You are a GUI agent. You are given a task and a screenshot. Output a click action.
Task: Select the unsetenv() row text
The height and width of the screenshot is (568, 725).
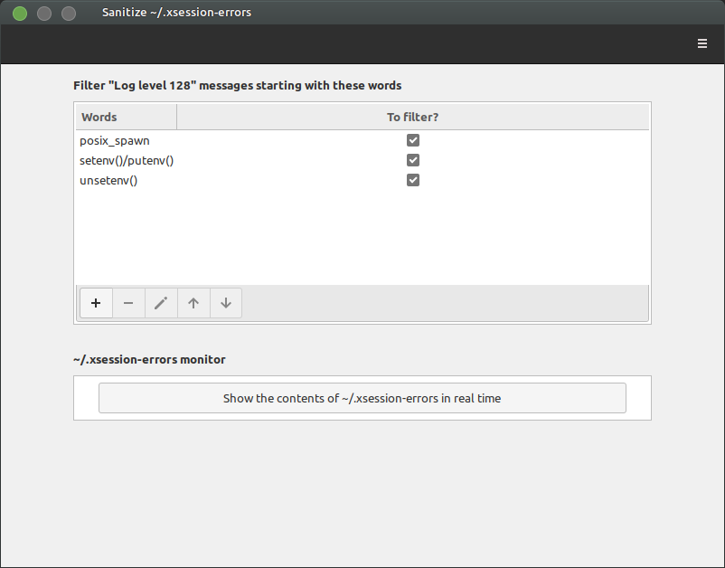point(108,180)
